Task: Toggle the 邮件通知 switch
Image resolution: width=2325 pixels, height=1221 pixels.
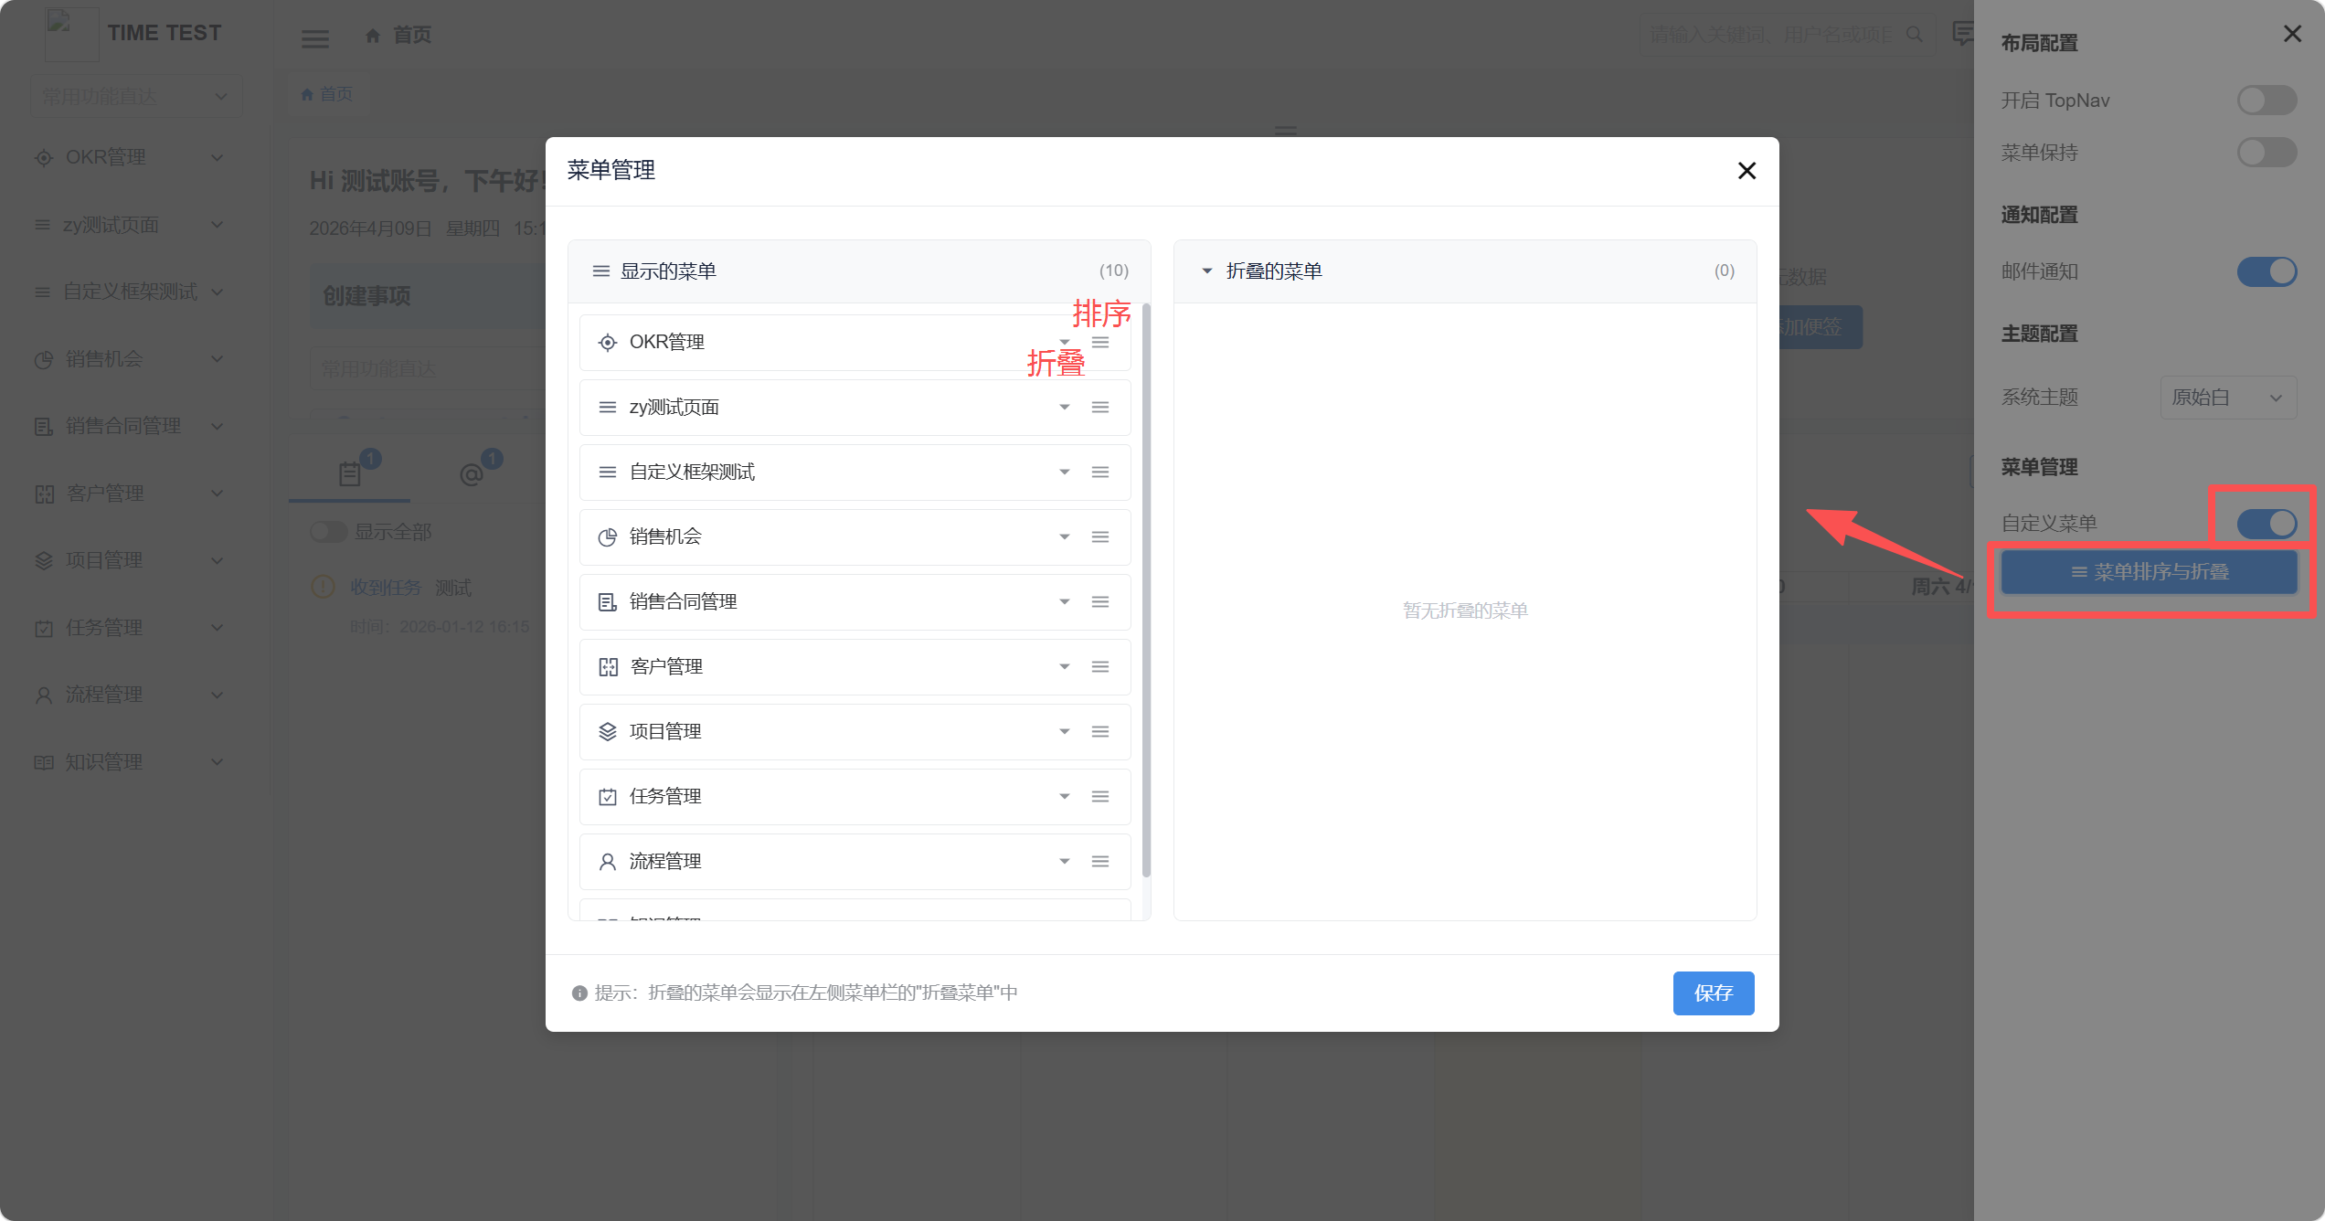Action: click(x=2267, y=271)
